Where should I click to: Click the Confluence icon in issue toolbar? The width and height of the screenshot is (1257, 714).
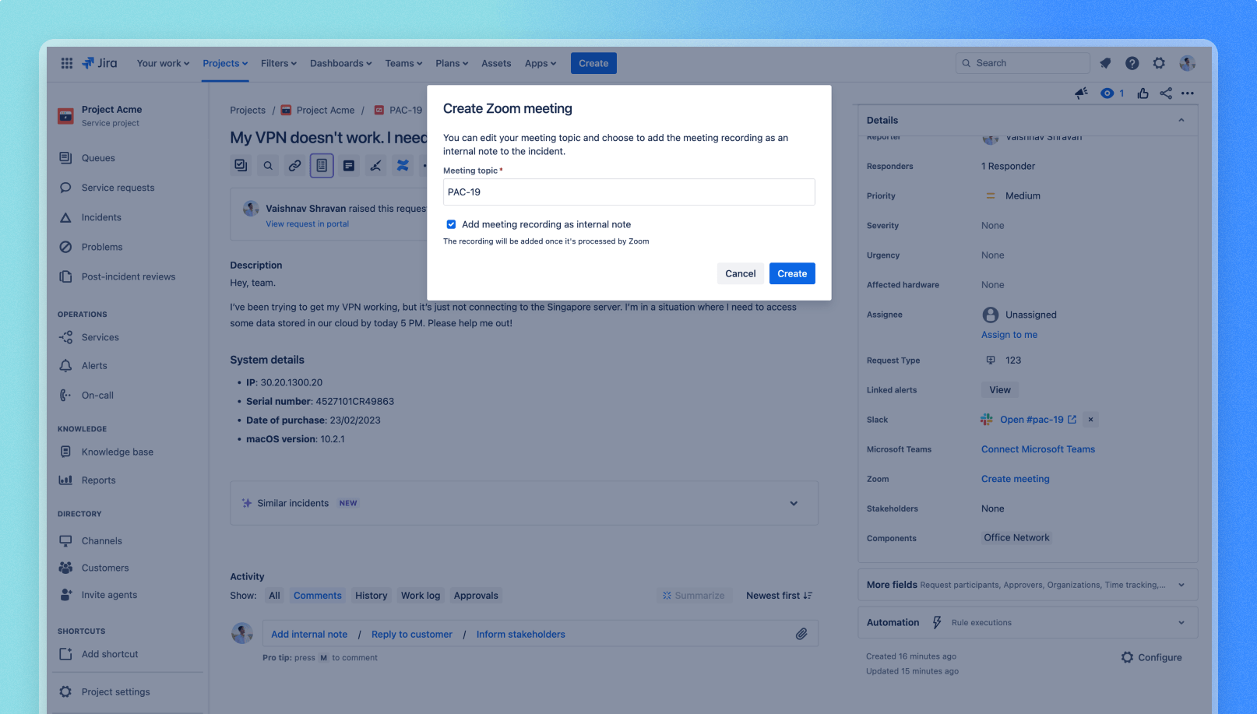pyautogui.click(x=403, y=165)
